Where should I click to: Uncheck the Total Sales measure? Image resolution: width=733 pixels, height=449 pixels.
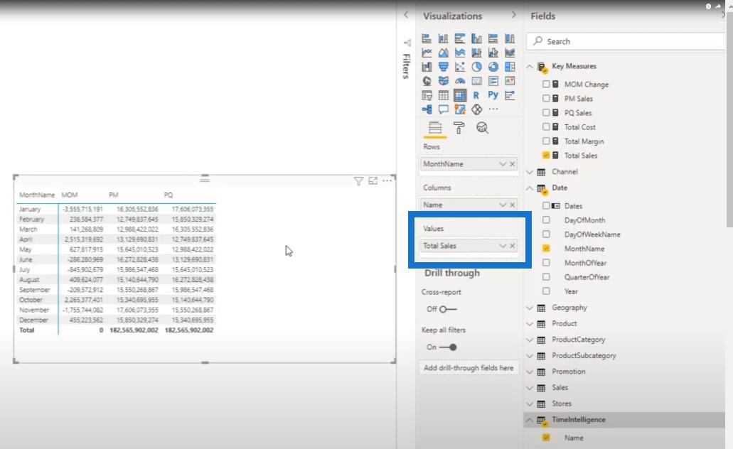coord(546,155)
